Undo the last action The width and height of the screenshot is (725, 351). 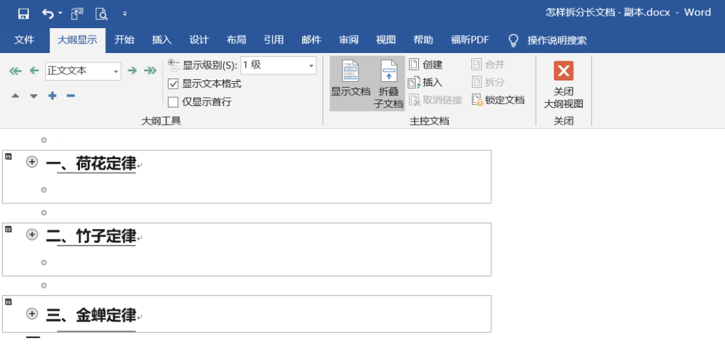pos(48,13)
